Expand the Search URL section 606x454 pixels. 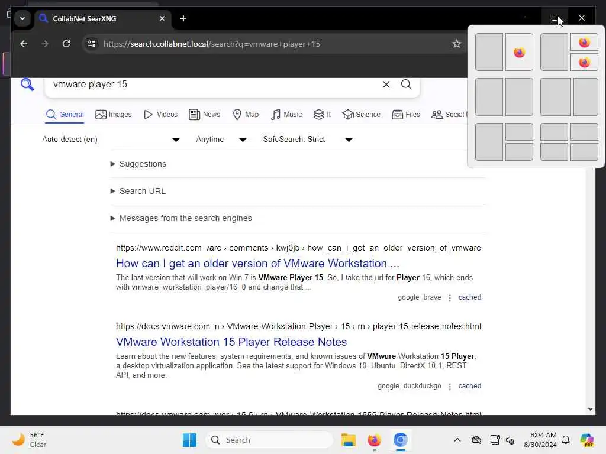click(138, 191)
